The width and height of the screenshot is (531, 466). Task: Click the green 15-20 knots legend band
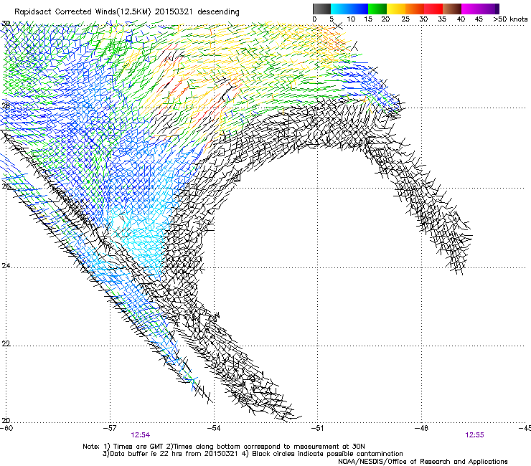click(x=377, y=9)
